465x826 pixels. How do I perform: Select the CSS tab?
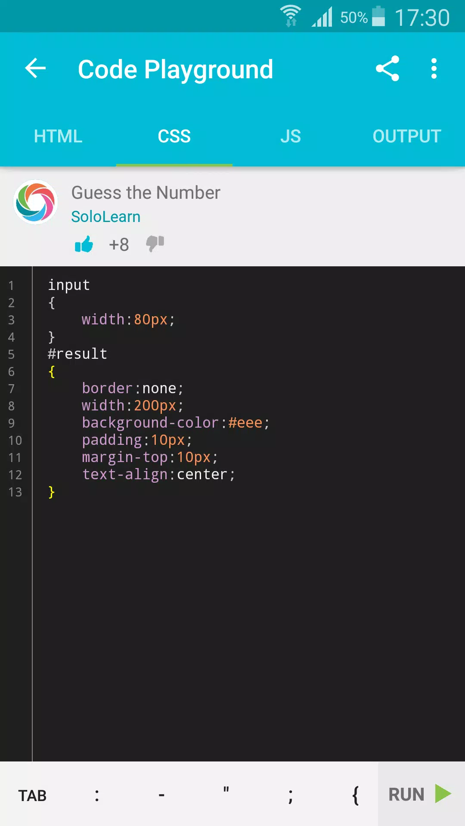pyautogui.click(x=174, y=136)
